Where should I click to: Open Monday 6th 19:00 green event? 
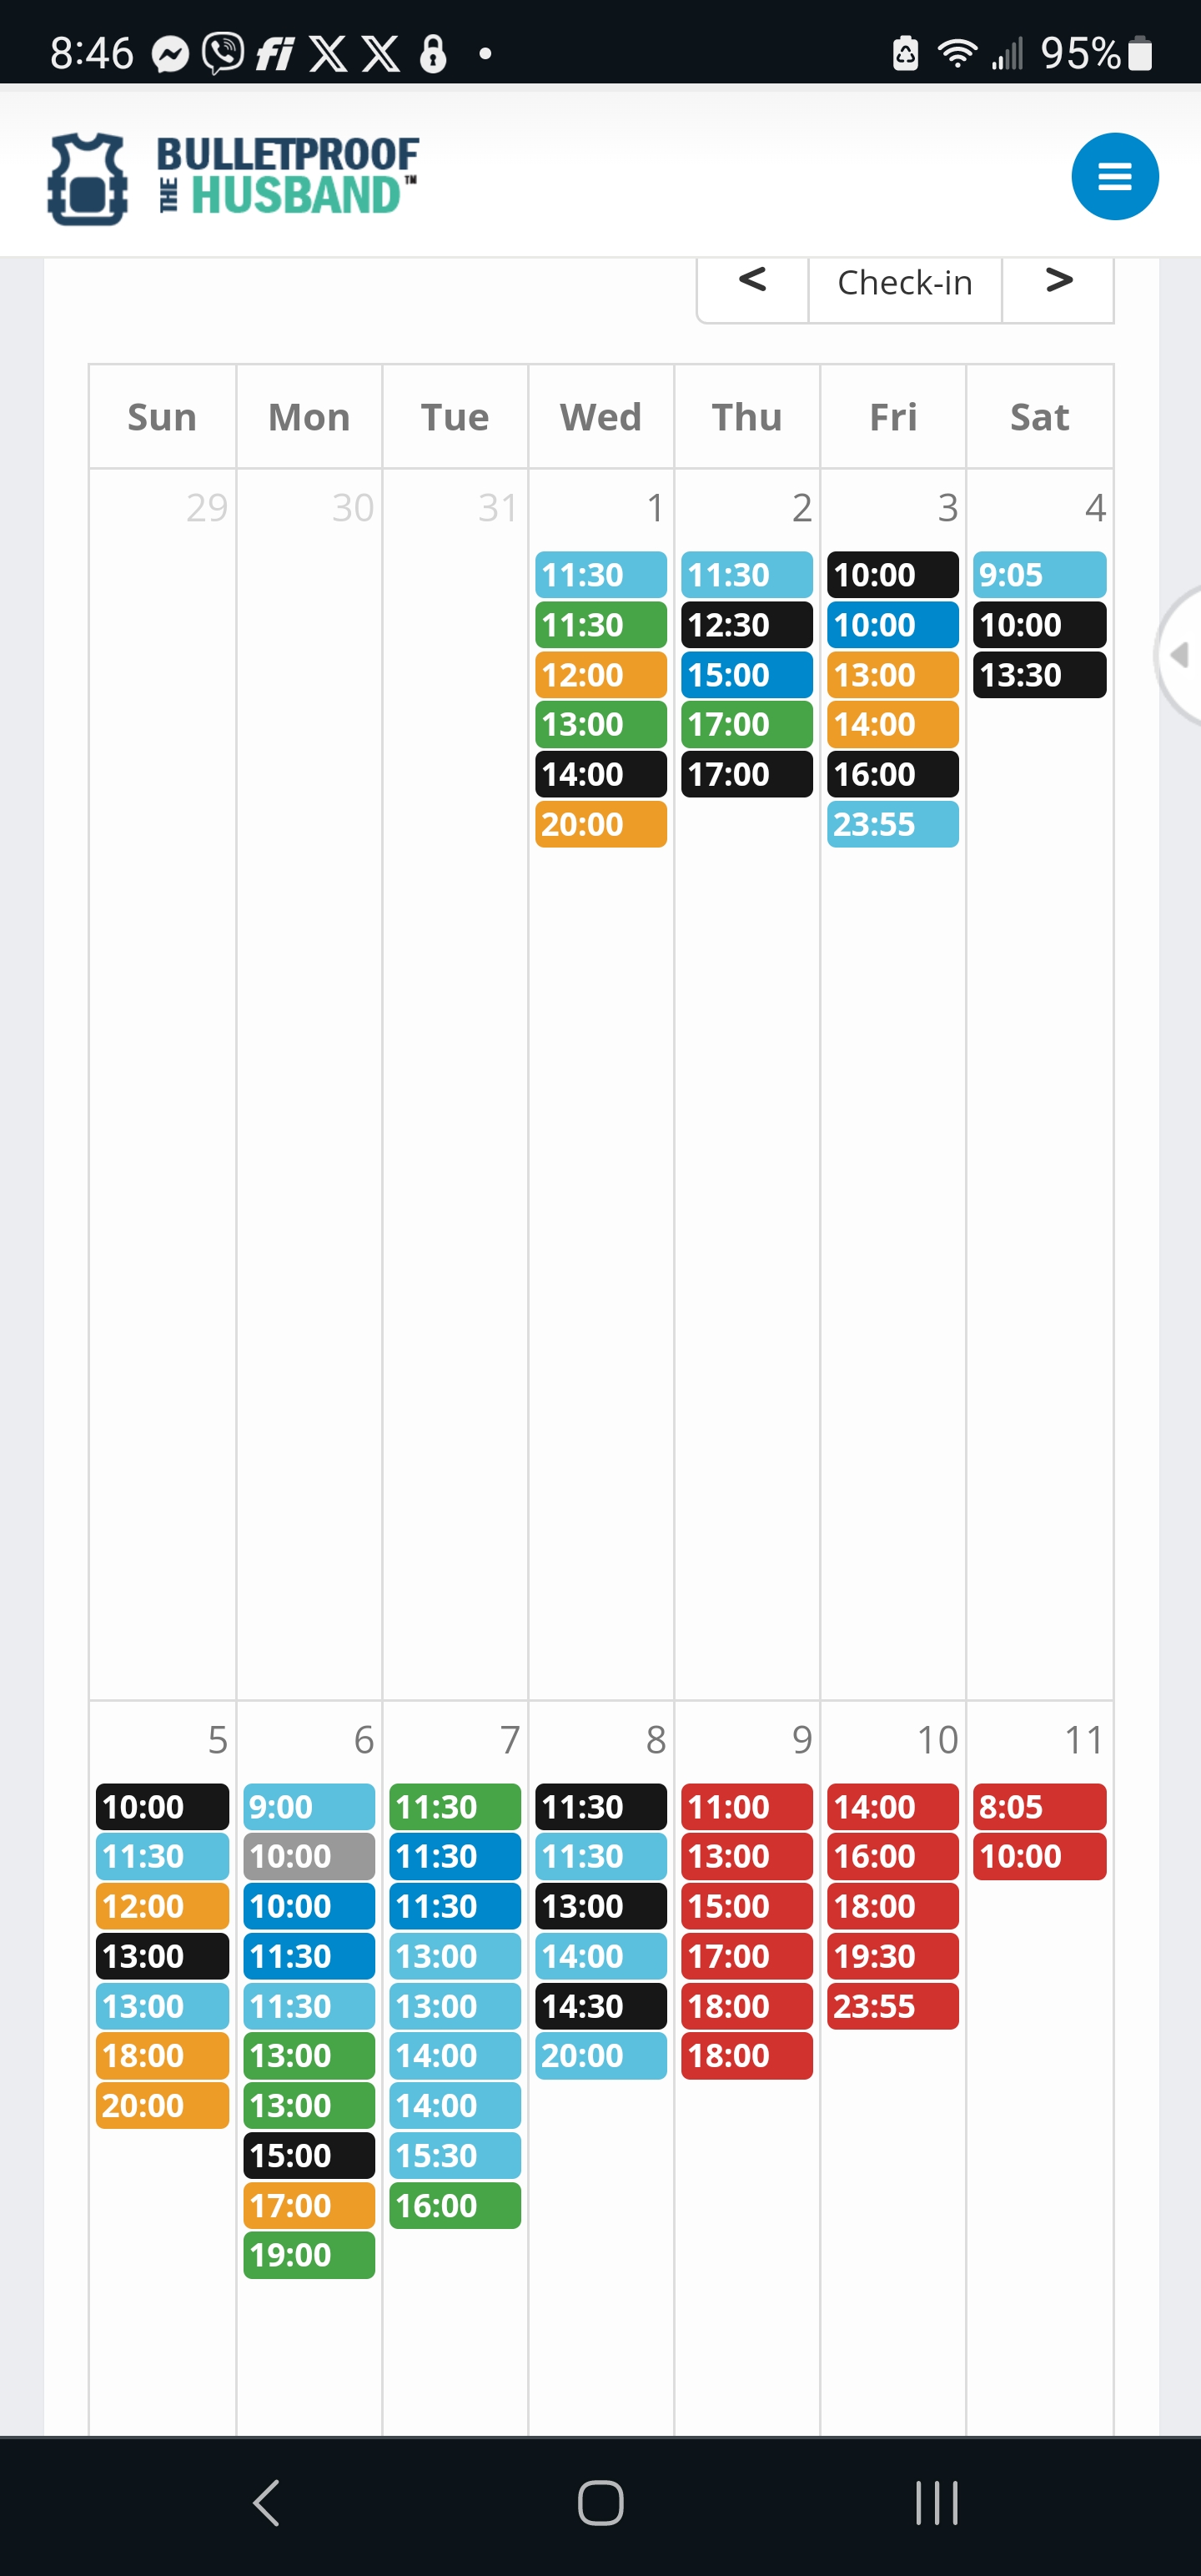(x=309, y=2255)
